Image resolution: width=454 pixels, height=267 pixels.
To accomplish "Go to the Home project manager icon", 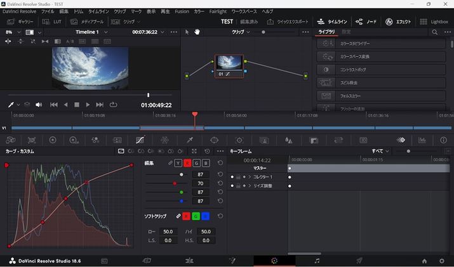I will (x=424, y=261).
